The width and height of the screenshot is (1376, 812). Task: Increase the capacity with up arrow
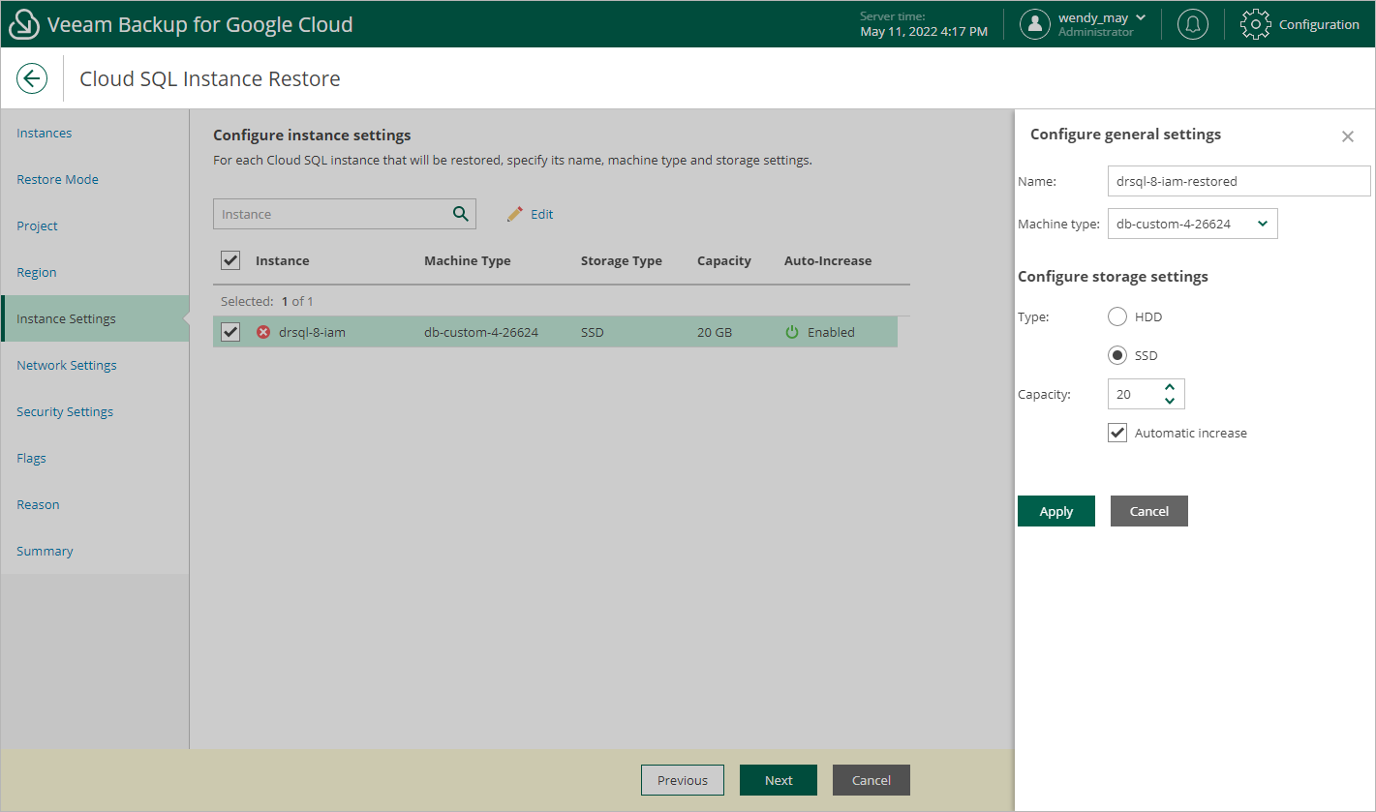[1170, 387]
